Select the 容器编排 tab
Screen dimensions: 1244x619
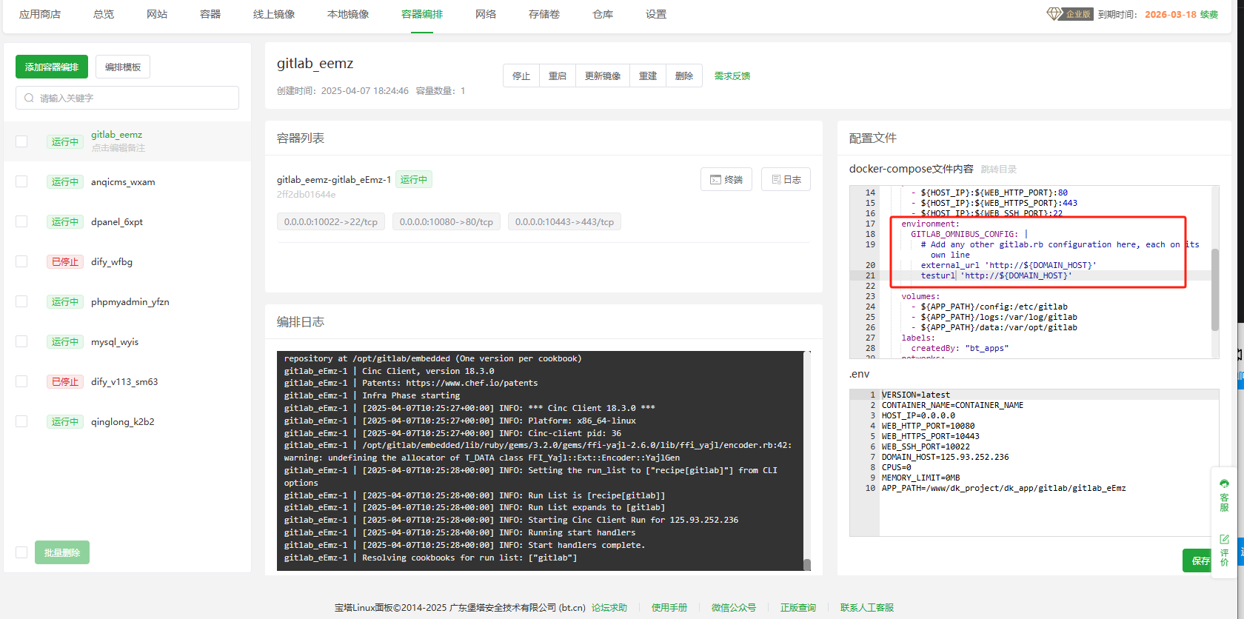click(x=422, y=14)
